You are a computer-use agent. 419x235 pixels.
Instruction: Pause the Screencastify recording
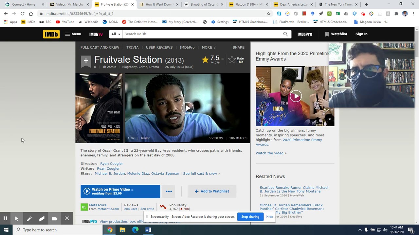pos(5,218)
